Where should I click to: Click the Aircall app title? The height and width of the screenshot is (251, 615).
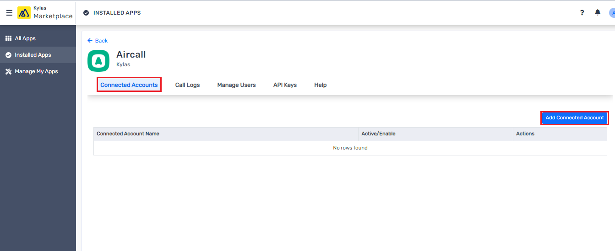(x=131, y=54)
